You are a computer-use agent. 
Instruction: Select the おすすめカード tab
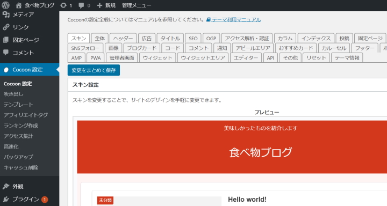click(x=296, y=48)
